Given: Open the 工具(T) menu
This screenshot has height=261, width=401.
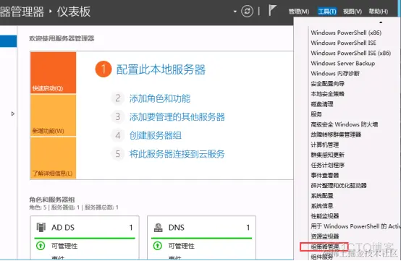Looking at the screenshot, I should point(327,12).
